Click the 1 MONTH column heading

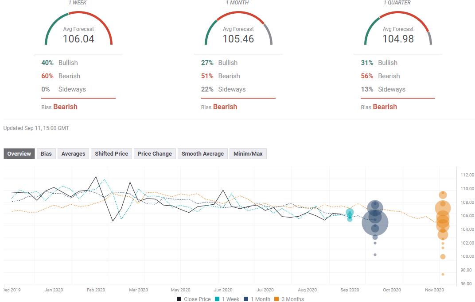237,2
